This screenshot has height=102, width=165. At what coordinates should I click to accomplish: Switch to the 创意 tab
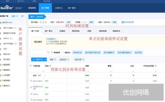[x=89, y=31]
